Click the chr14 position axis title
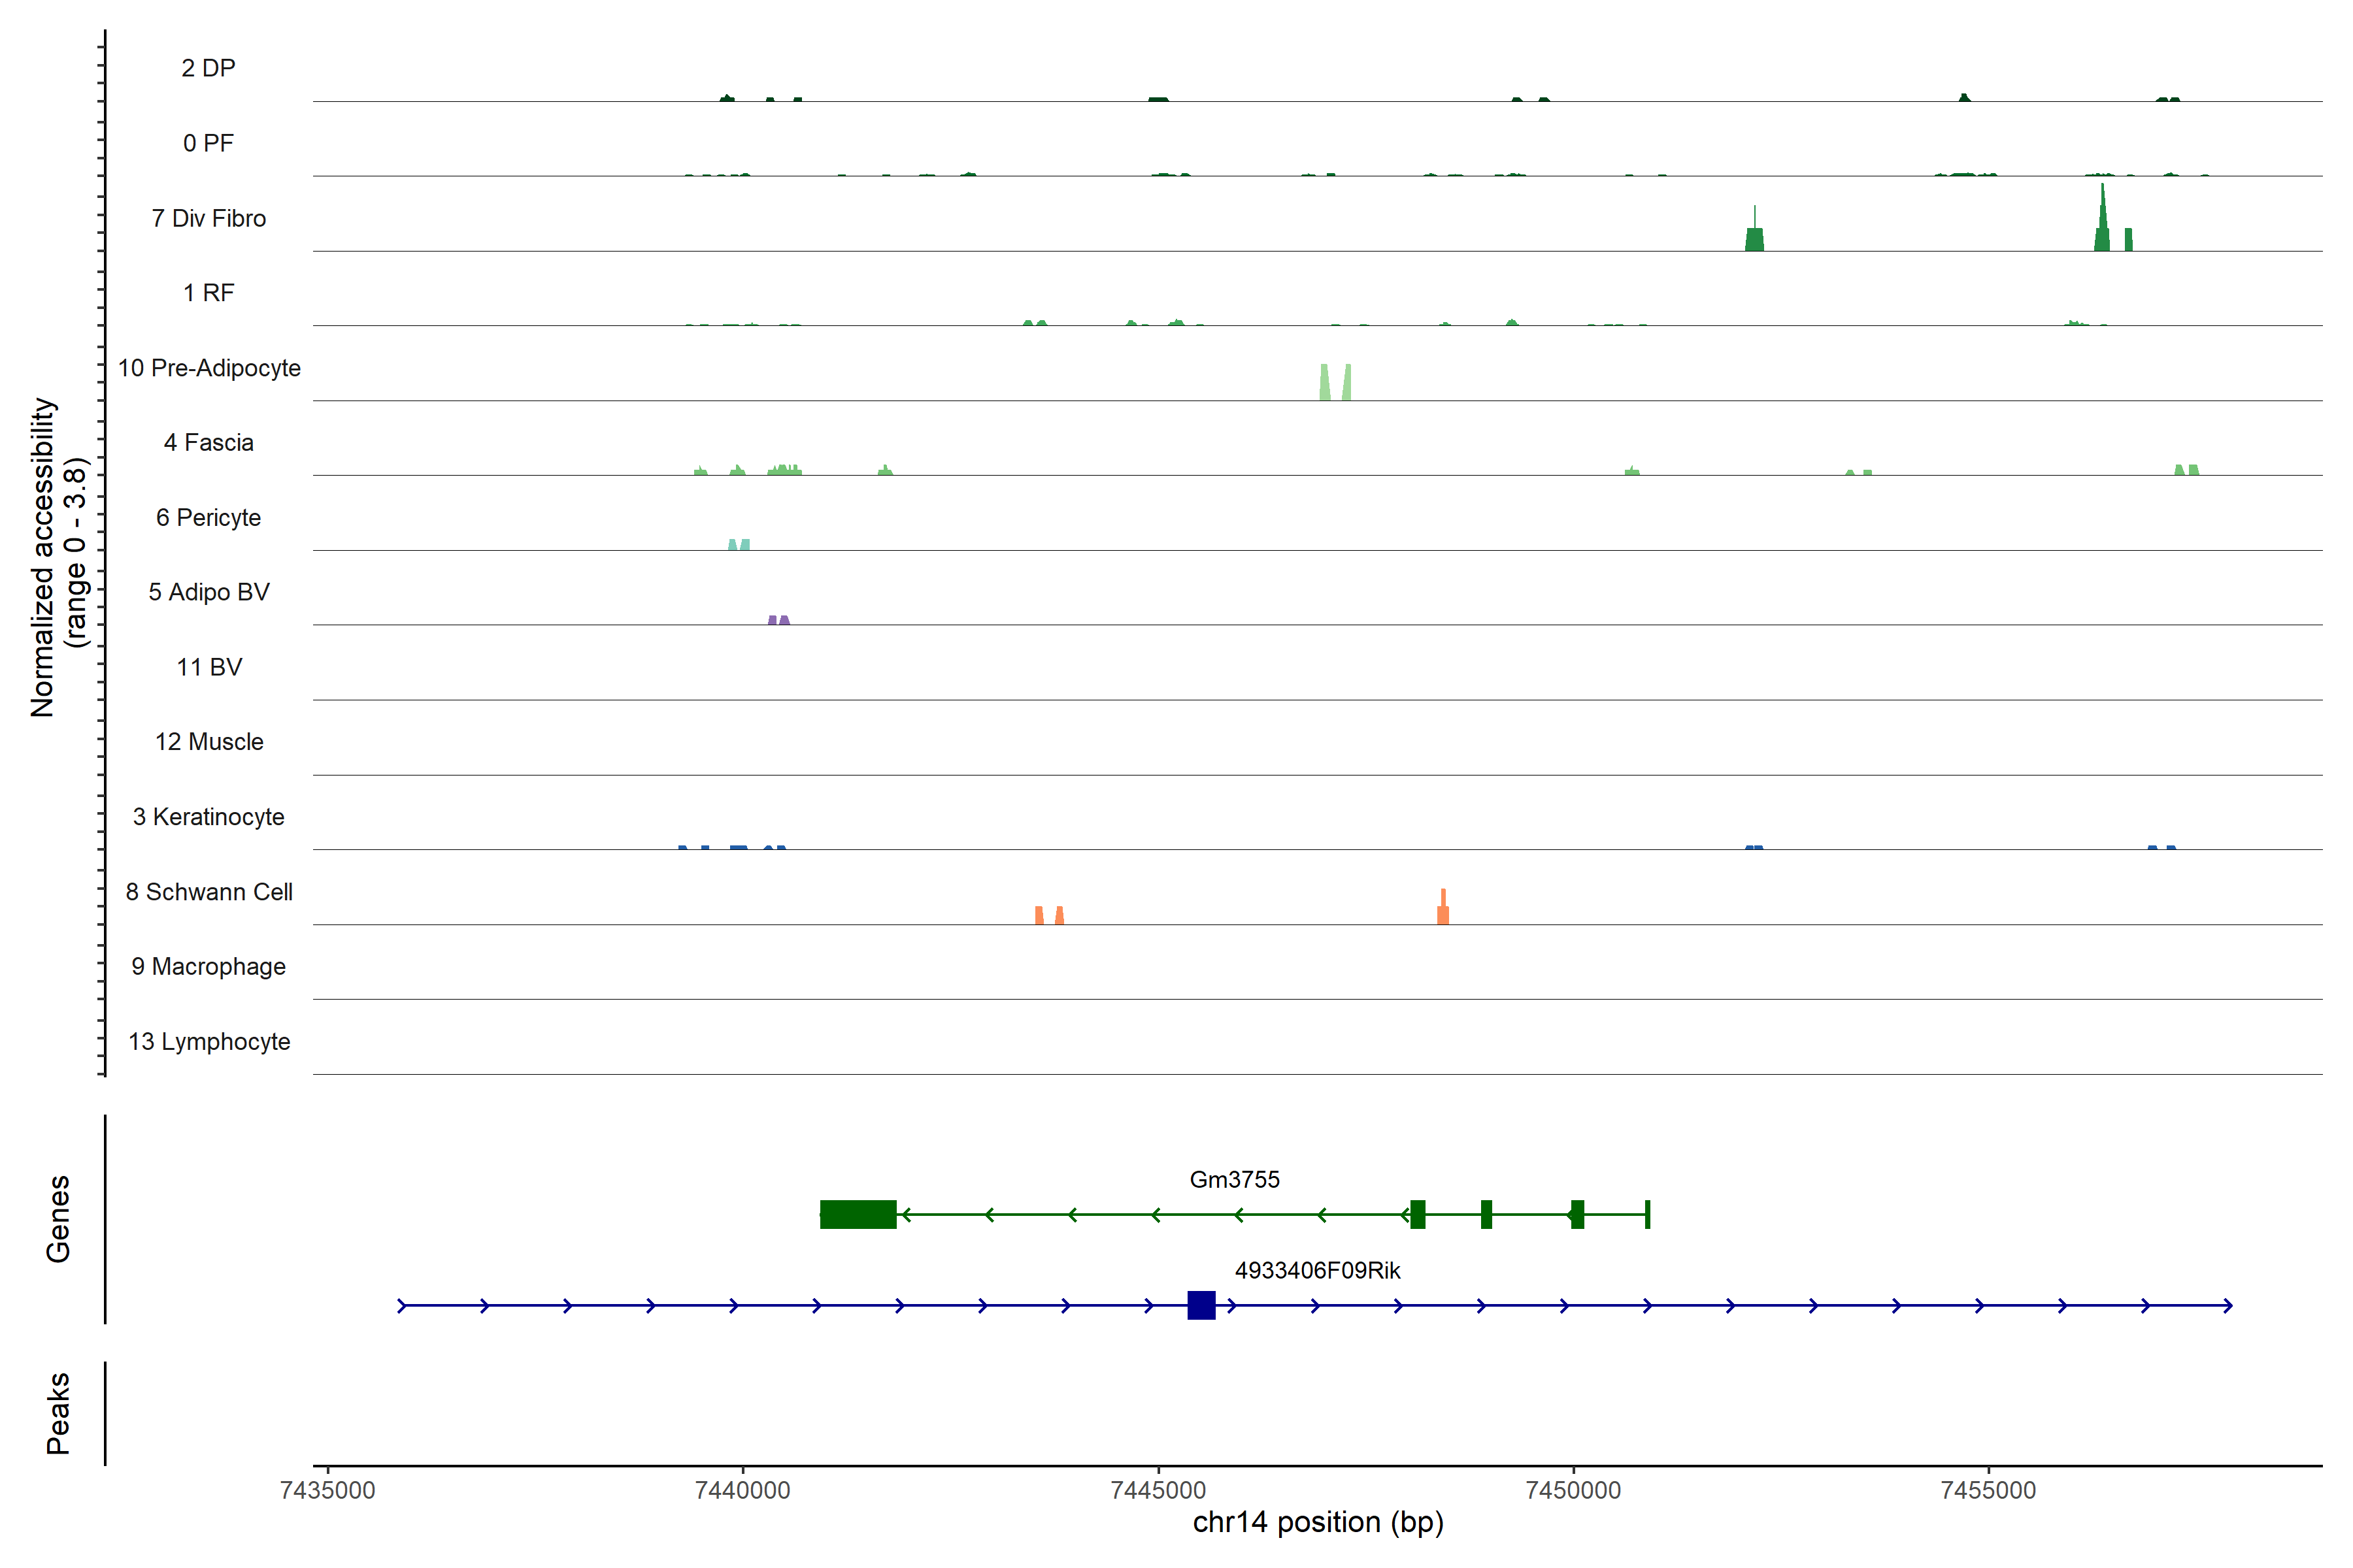2353x1568 pixels. point(1318,1523)
